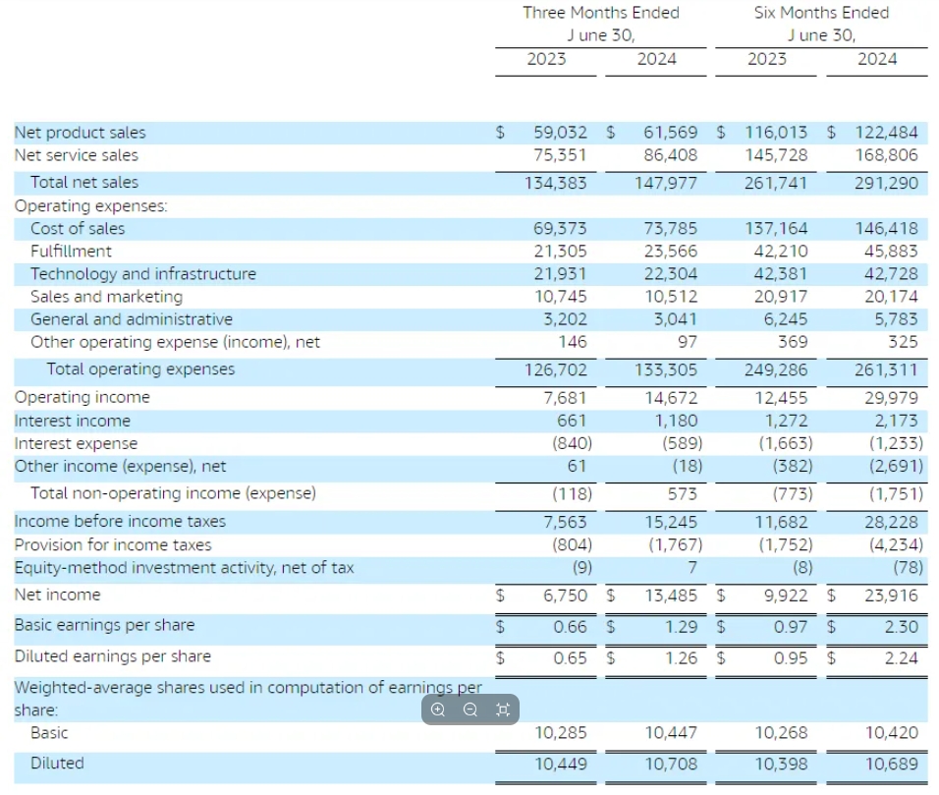
Task: Select the 'Diluted earnings per share' label
Action: (x=112, y=656)
